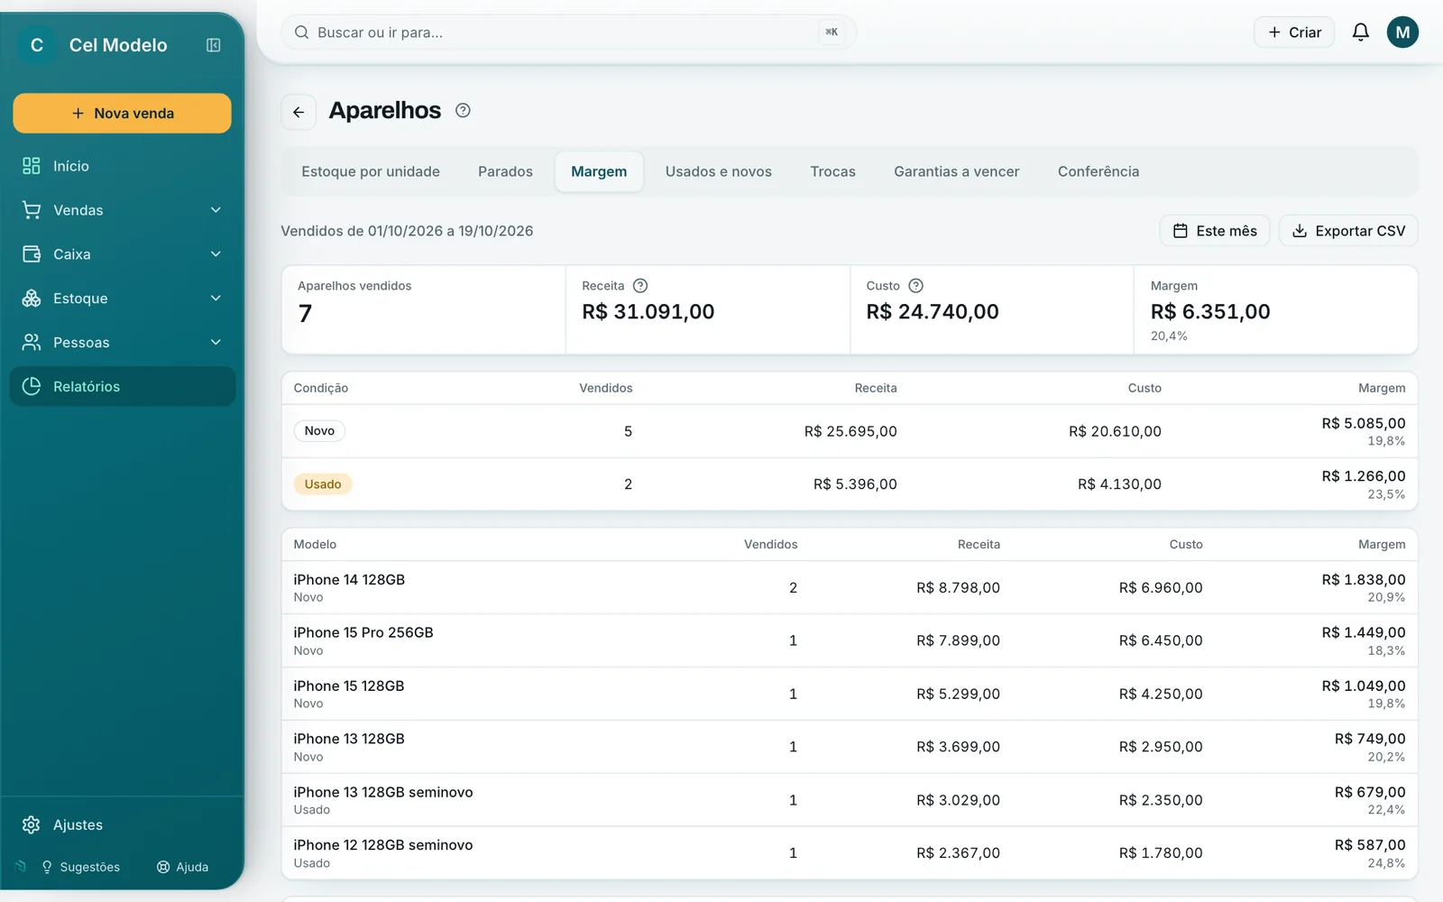The width and height of the screenshot is (1443, 902).
Task: Click the Início dashboard icon
Action: point(32,166)
